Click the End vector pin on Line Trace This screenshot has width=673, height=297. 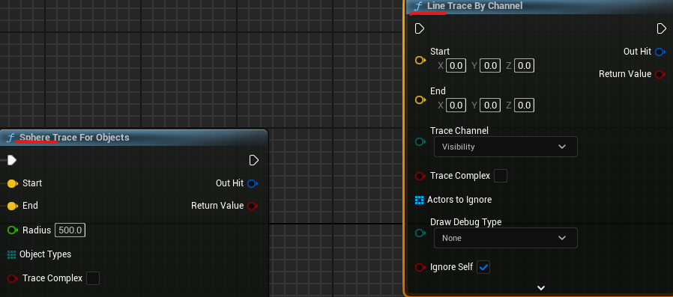pos(420,99)
